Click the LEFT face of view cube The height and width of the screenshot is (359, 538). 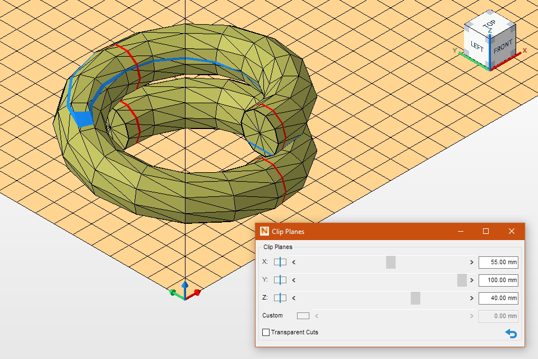point(477,45)
